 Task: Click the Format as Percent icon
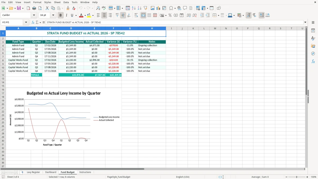[x=170, y=15]
